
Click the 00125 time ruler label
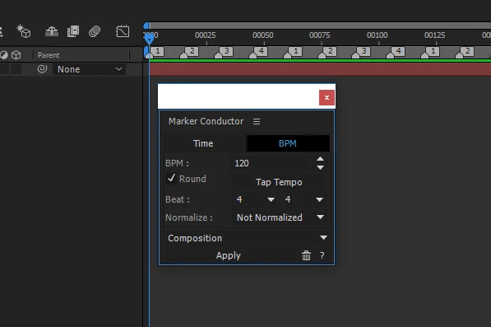(x=434, y=35)
